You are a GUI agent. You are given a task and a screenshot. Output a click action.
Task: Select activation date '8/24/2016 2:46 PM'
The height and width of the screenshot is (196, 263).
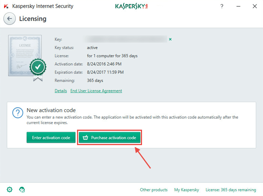click(104, 64)
